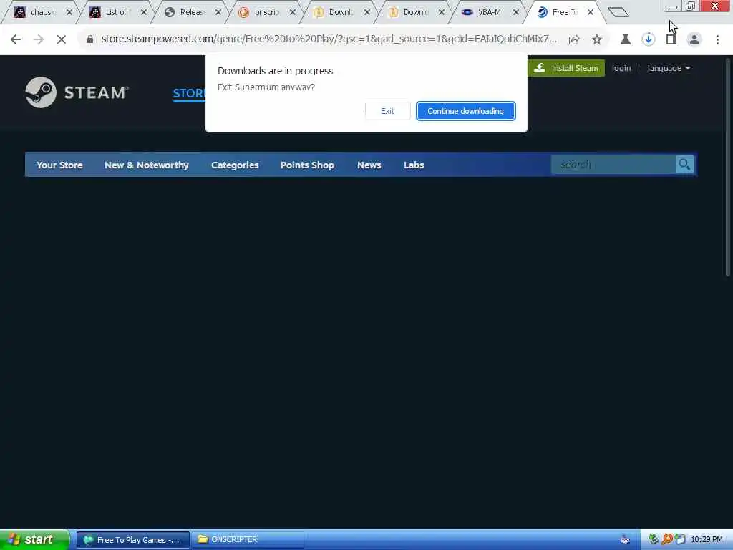Click the taskbar clock showing 10:29 PM

(x=707, y=540)
